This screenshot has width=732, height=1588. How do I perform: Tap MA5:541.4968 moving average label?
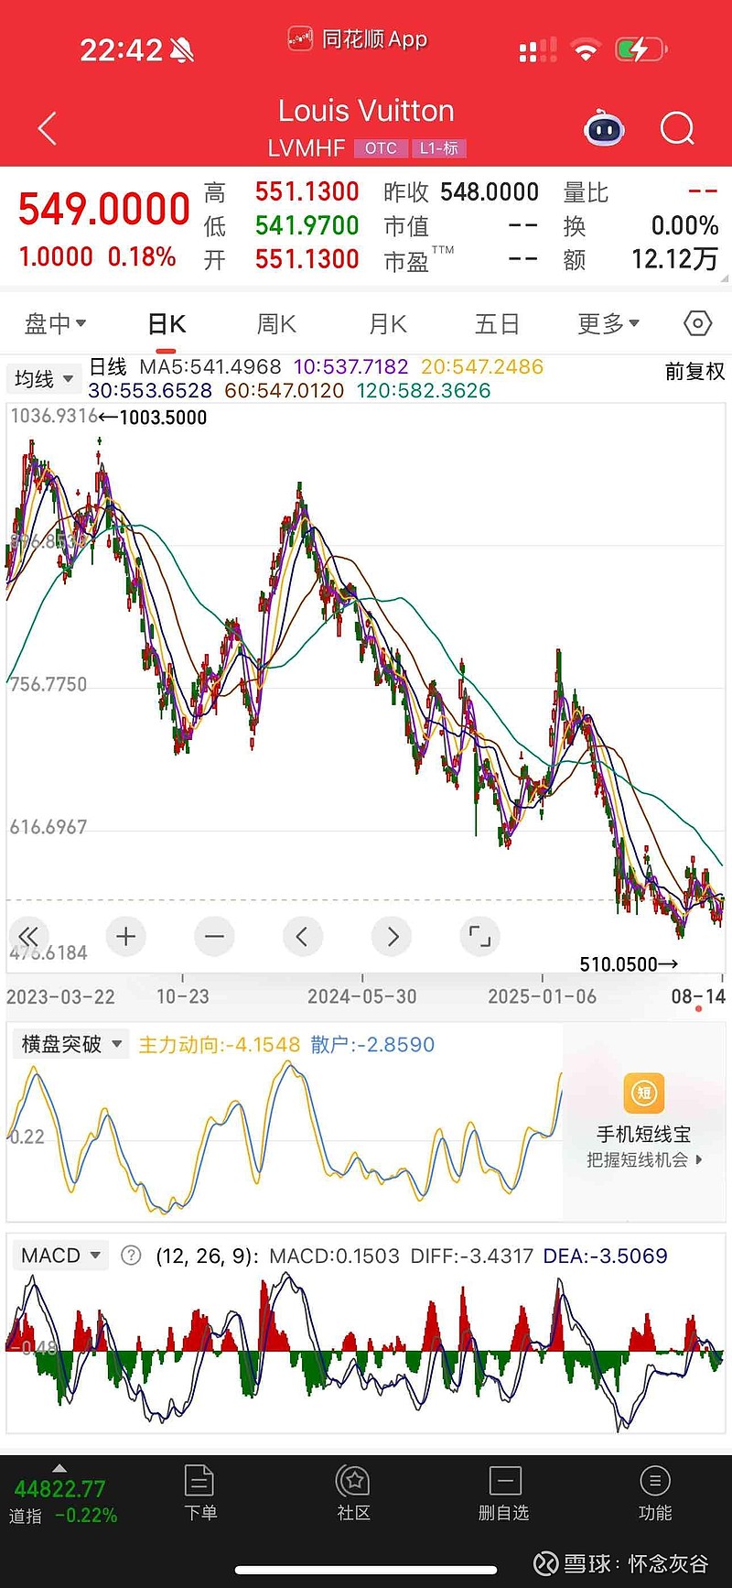(x=210, y=367)
